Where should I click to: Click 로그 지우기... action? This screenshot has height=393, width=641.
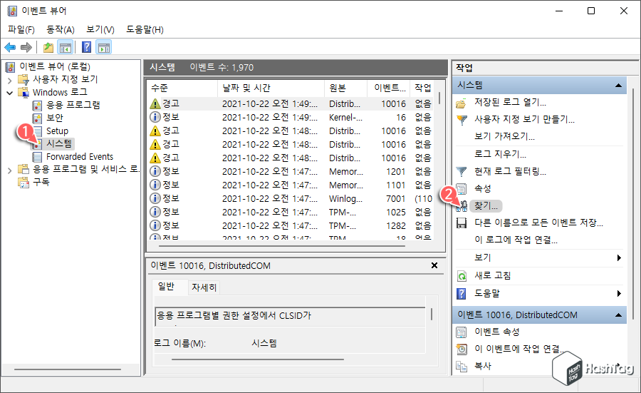tap(500, 154)
